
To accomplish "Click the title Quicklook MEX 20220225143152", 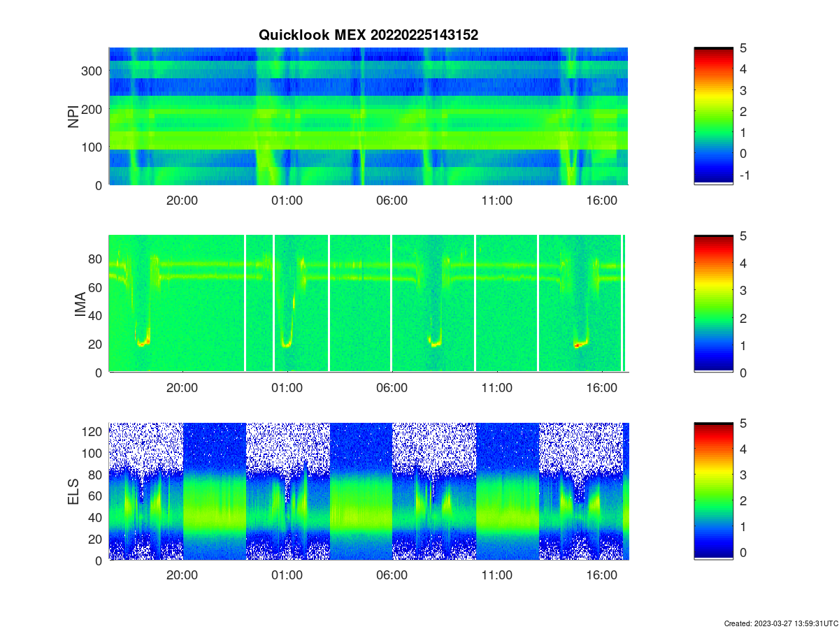I will (368, 35).
